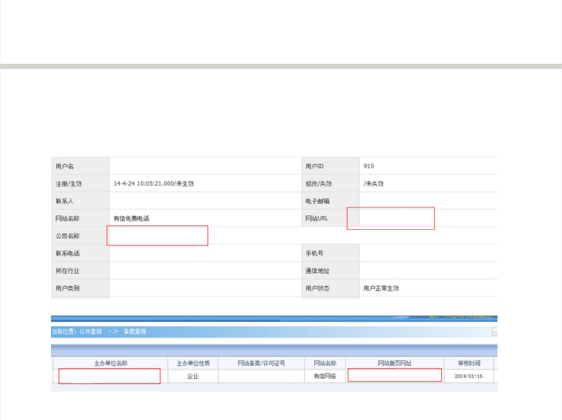Click the 通信地址 label
The height and width of the screenshot is (420, 562).
(317, 271)
